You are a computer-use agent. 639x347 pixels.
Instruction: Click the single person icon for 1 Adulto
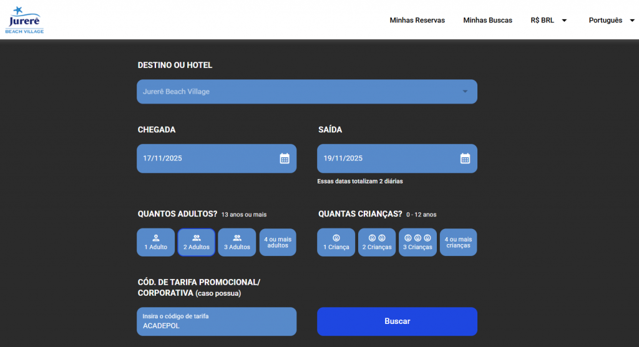click(x=156, y=238)
